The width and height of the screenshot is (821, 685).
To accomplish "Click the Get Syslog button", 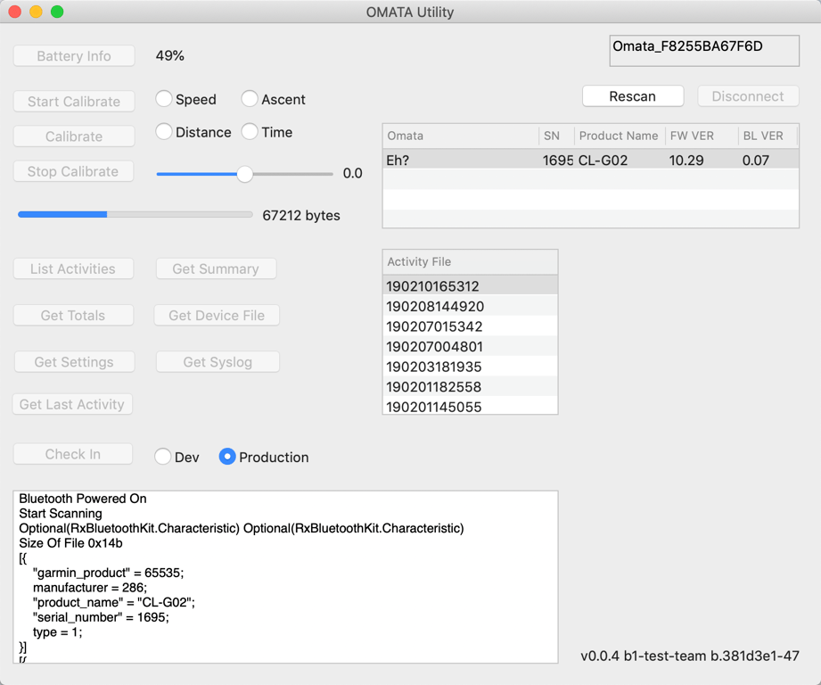I will pyautogui.click(x=218, y=362).
